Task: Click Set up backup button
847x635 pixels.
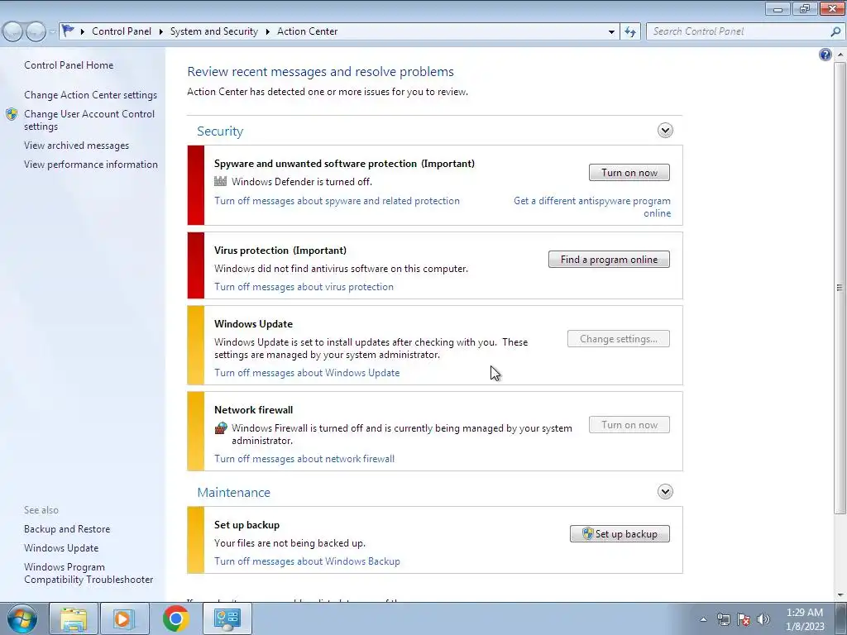Action: point(620,533)
